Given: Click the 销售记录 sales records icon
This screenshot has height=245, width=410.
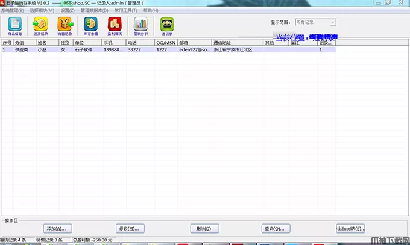Looking at the screenshot, I should [x=65, y=25].
